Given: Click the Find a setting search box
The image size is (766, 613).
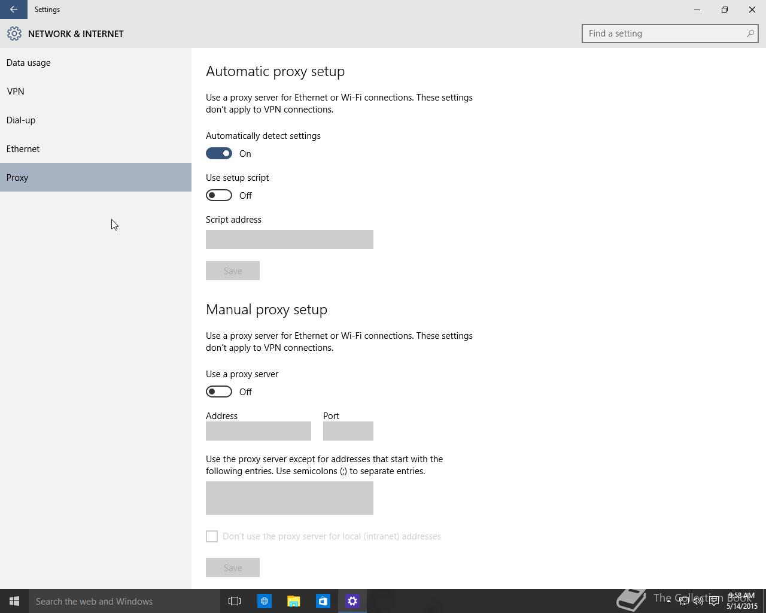Looking at the screenshot, I should (670, 34).
